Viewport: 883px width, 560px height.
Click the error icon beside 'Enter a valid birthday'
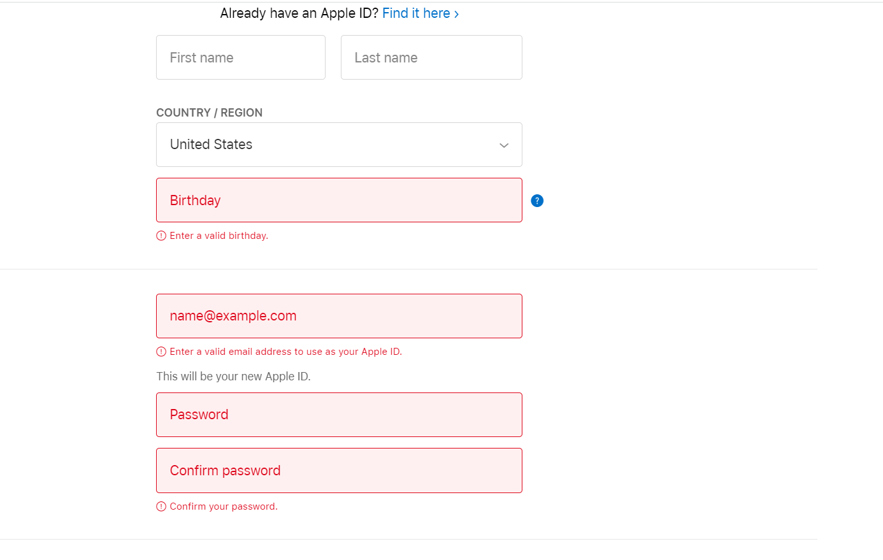coord(161,236)
